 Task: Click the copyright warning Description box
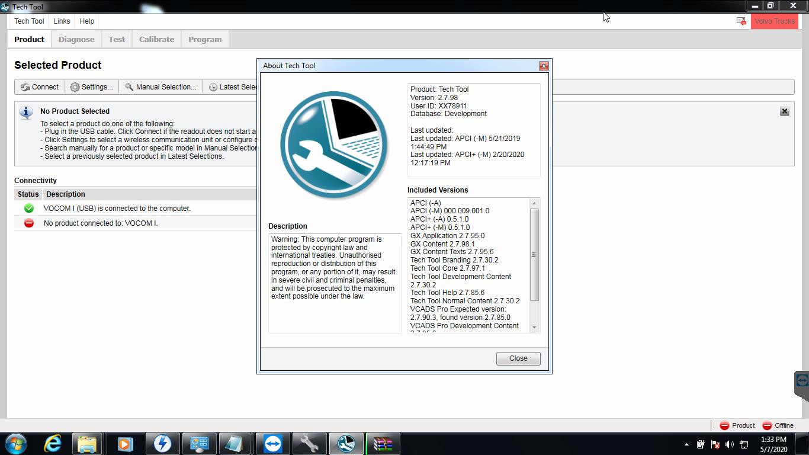(335, 283)
